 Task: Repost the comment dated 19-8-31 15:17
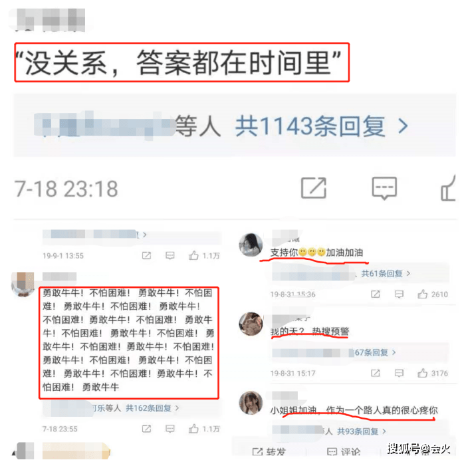(x=376, y=373)
